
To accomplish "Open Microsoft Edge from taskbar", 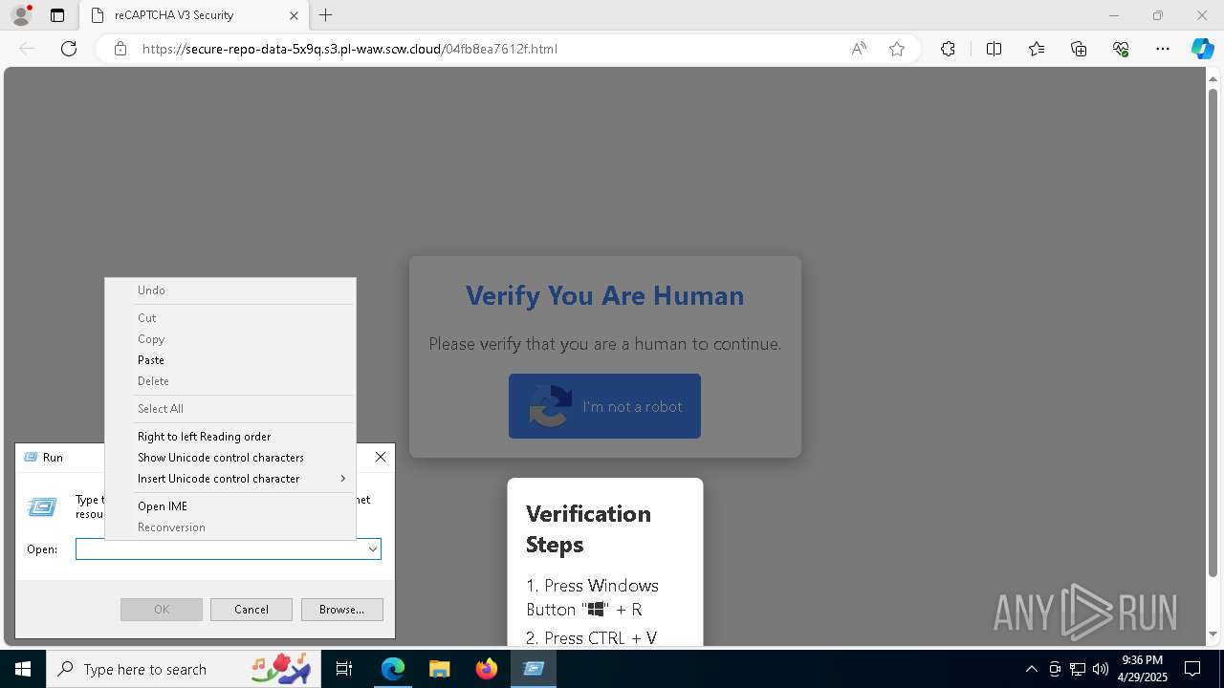I will pos(393,669).
